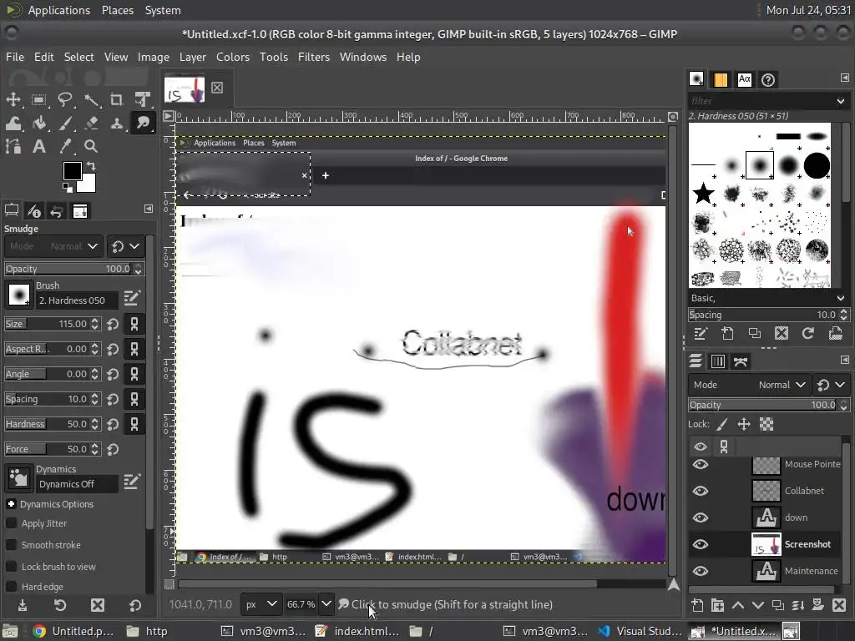This screenshot has height=641, width=855.
Task: Open the Filters menu
Action: 314,57
